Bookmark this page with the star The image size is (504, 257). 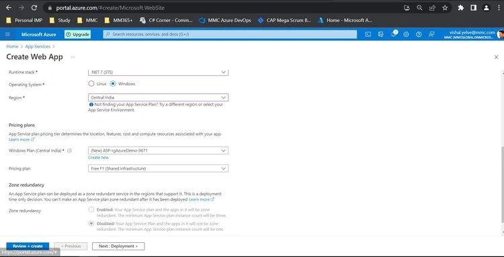[x=445, y=7]
